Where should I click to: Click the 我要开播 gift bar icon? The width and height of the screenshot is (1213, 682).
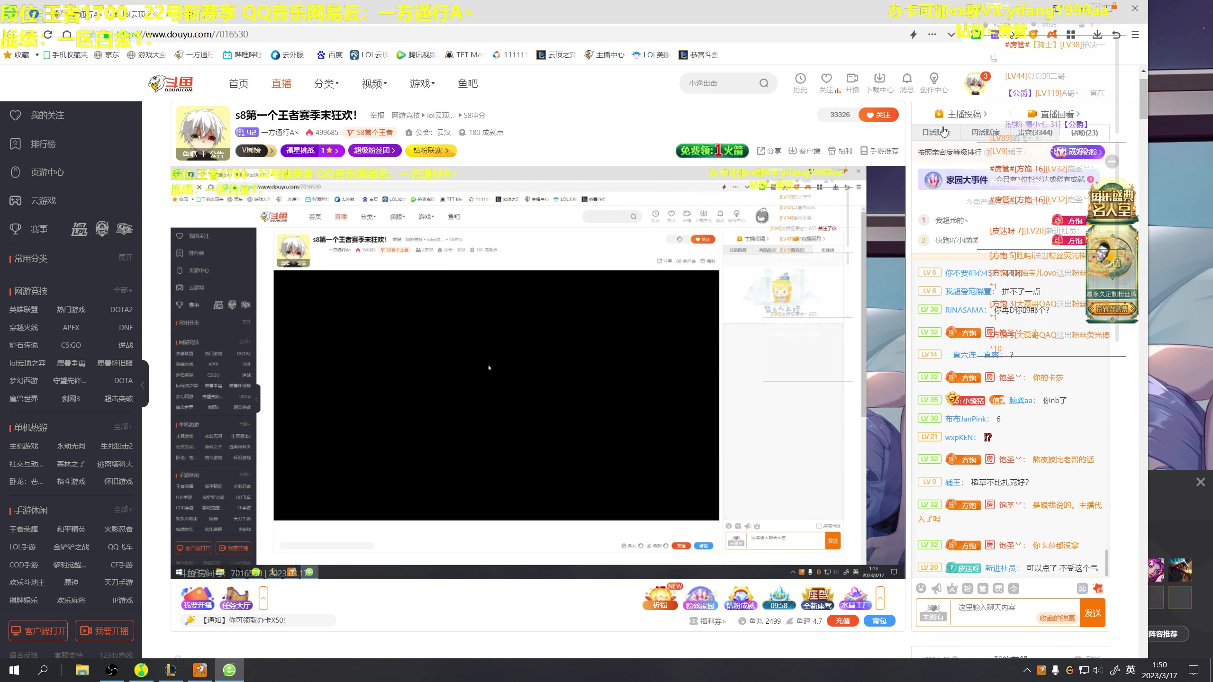pyautogui.click(x=198, y=598)
